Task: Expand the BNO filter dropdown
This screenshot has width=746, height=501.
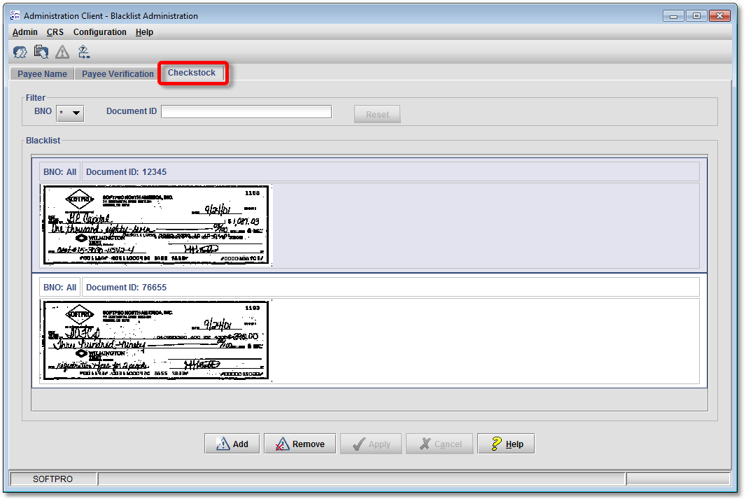Action: click(70, 113)
